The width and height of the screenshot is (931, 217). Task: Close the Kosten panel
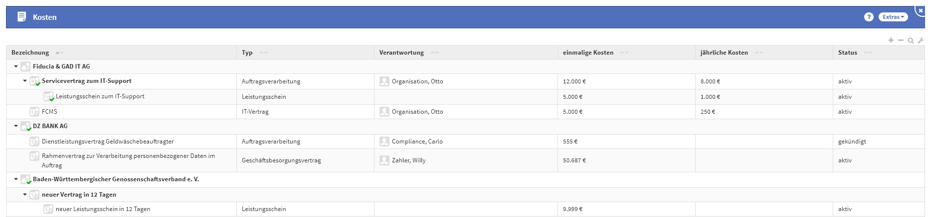921,10
